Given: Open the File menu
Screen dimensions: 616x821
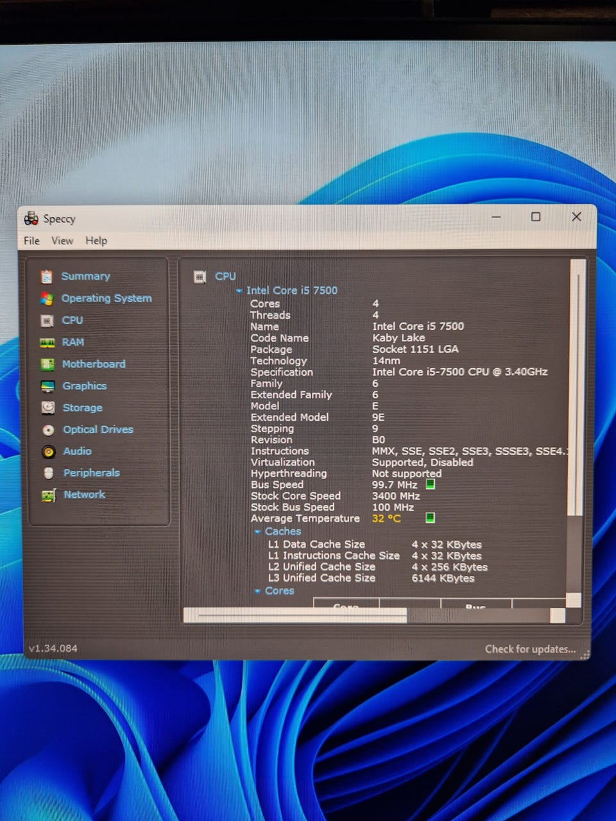Looking at the screenshot, I should point(31,241).
